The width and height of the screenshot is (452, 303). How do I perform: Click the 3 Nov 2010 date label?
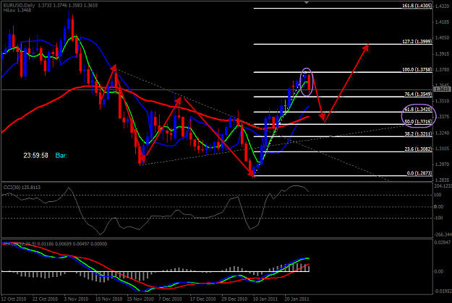pos(76,299)
